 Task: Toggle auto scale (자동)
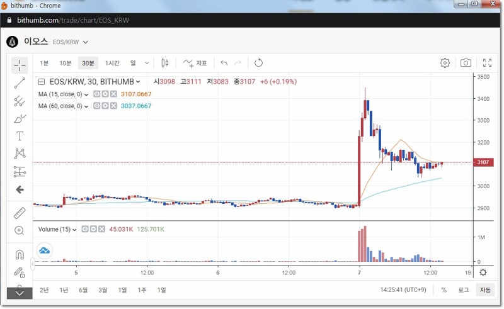point(485,290)
